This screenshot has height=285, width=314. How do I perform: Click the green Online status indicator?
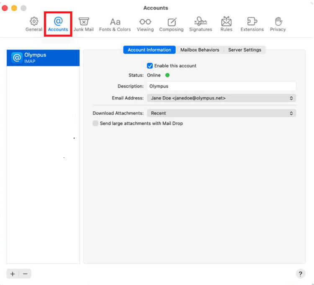point(167,75)
